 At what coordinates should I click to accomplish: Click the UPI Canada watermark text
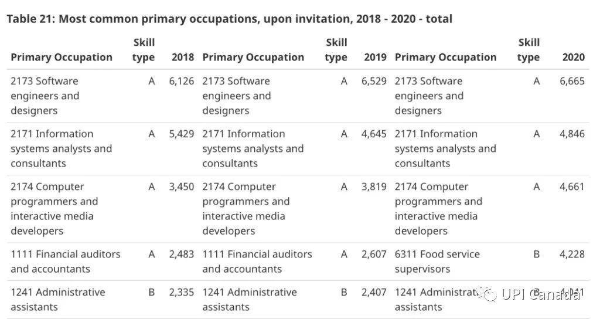point(540,294)
